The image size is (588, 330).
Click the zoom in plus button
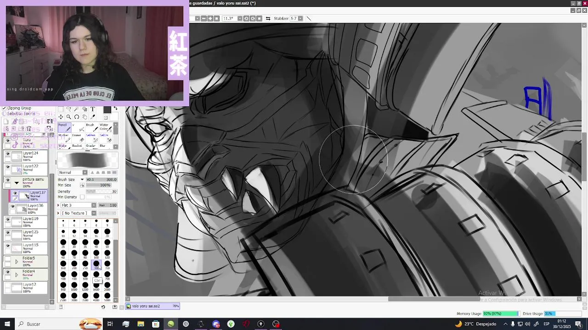(x=210, y=18)
